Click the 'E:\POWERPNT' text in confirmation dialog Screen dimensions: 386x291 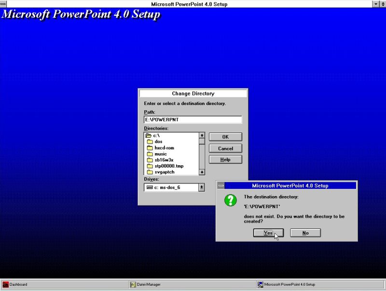point(262,207)
